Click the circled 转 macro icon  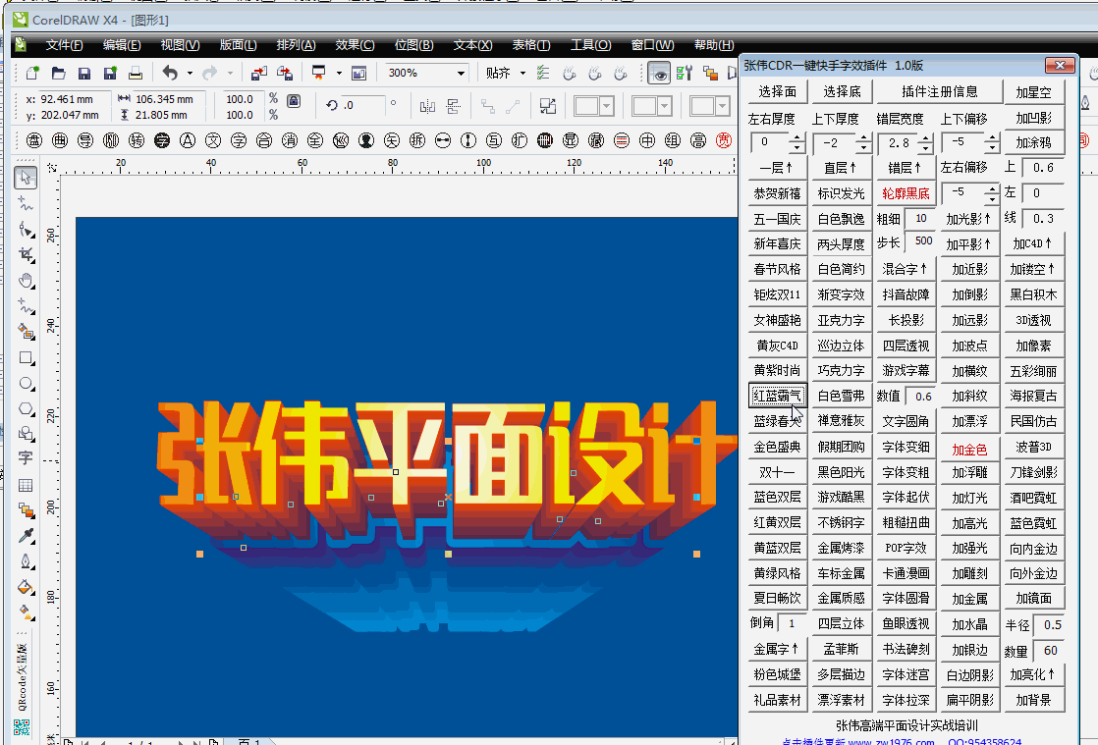coord(137,140)
